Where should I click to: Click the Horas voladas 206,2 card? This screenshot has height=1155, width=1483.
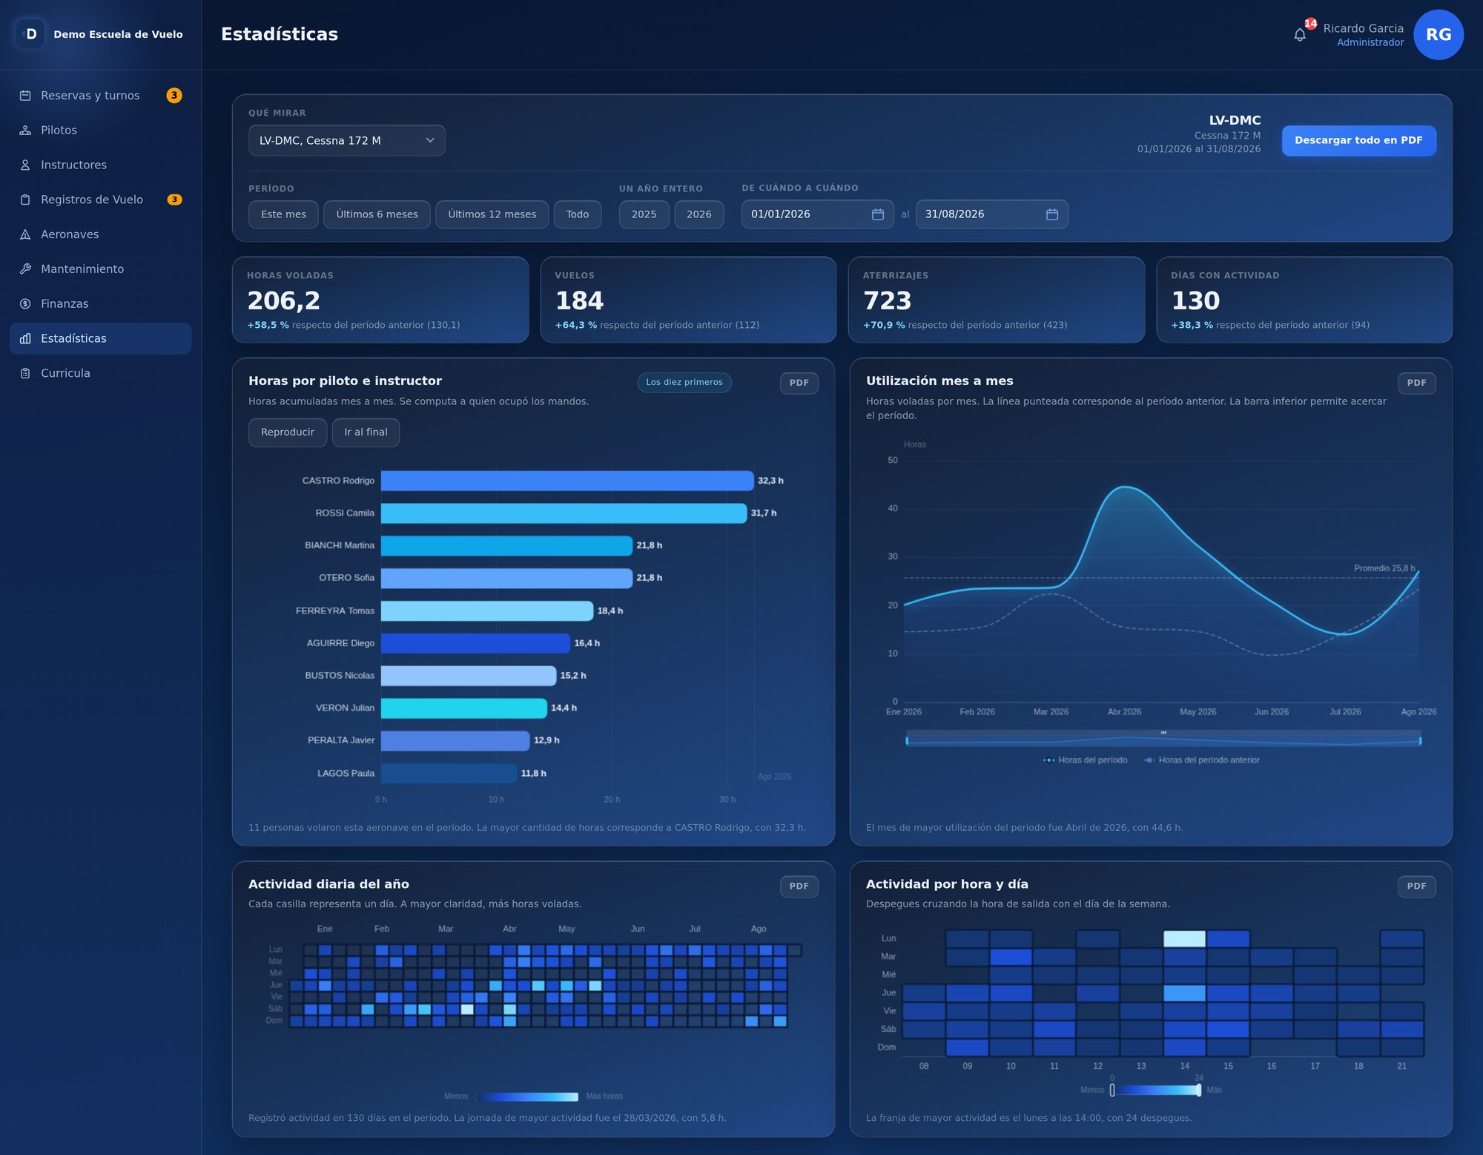coord(380,300)
